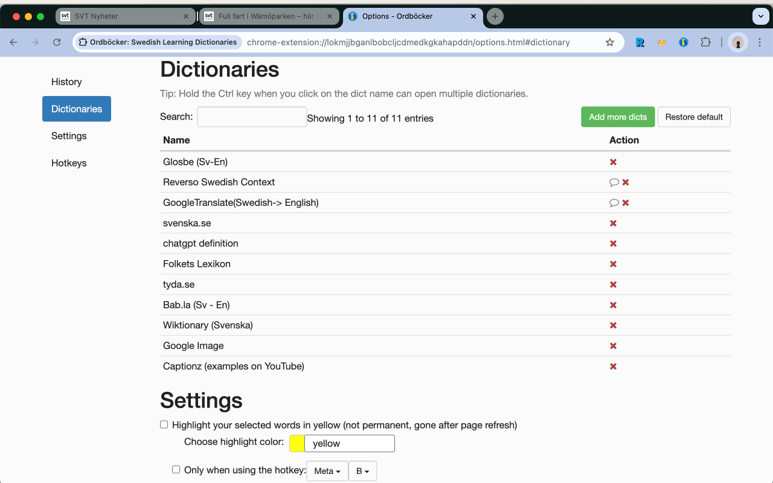Viewport: 773px width, 483px height.
Task: Click the Restore default button
Action: (694, 117)
